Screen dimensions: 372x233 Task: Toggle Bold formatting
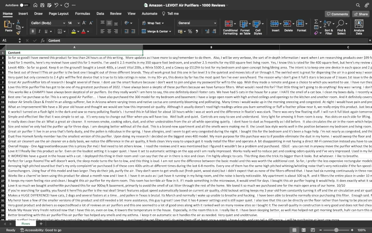(33, 31)
